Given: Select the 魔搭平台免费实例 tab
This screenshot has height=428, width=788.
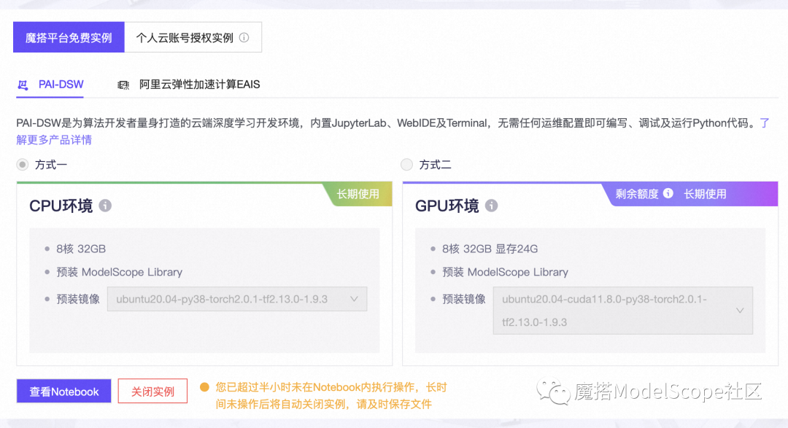Looking at the screenshot, I should point(69,36).
